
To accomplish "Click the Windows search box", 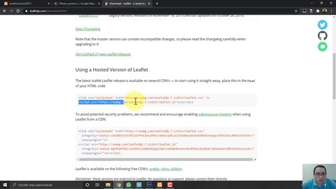I will pyautogui.click(x=46, y=185).
